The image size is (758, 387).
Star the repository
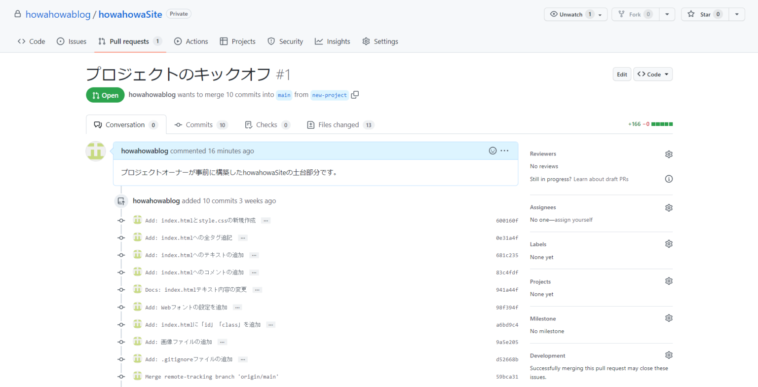(x=705, y=14)
